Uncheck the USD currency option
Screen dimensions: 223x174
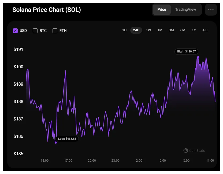pos(15,31)
